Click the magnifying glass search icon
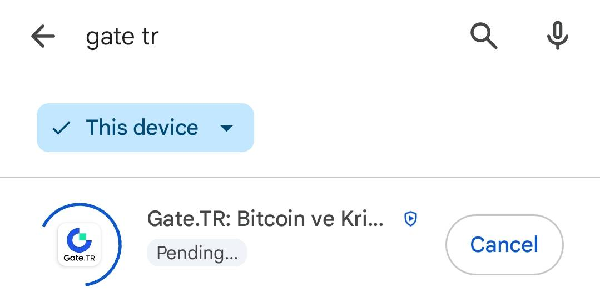 pyautogui.click(x=483, y=37)
